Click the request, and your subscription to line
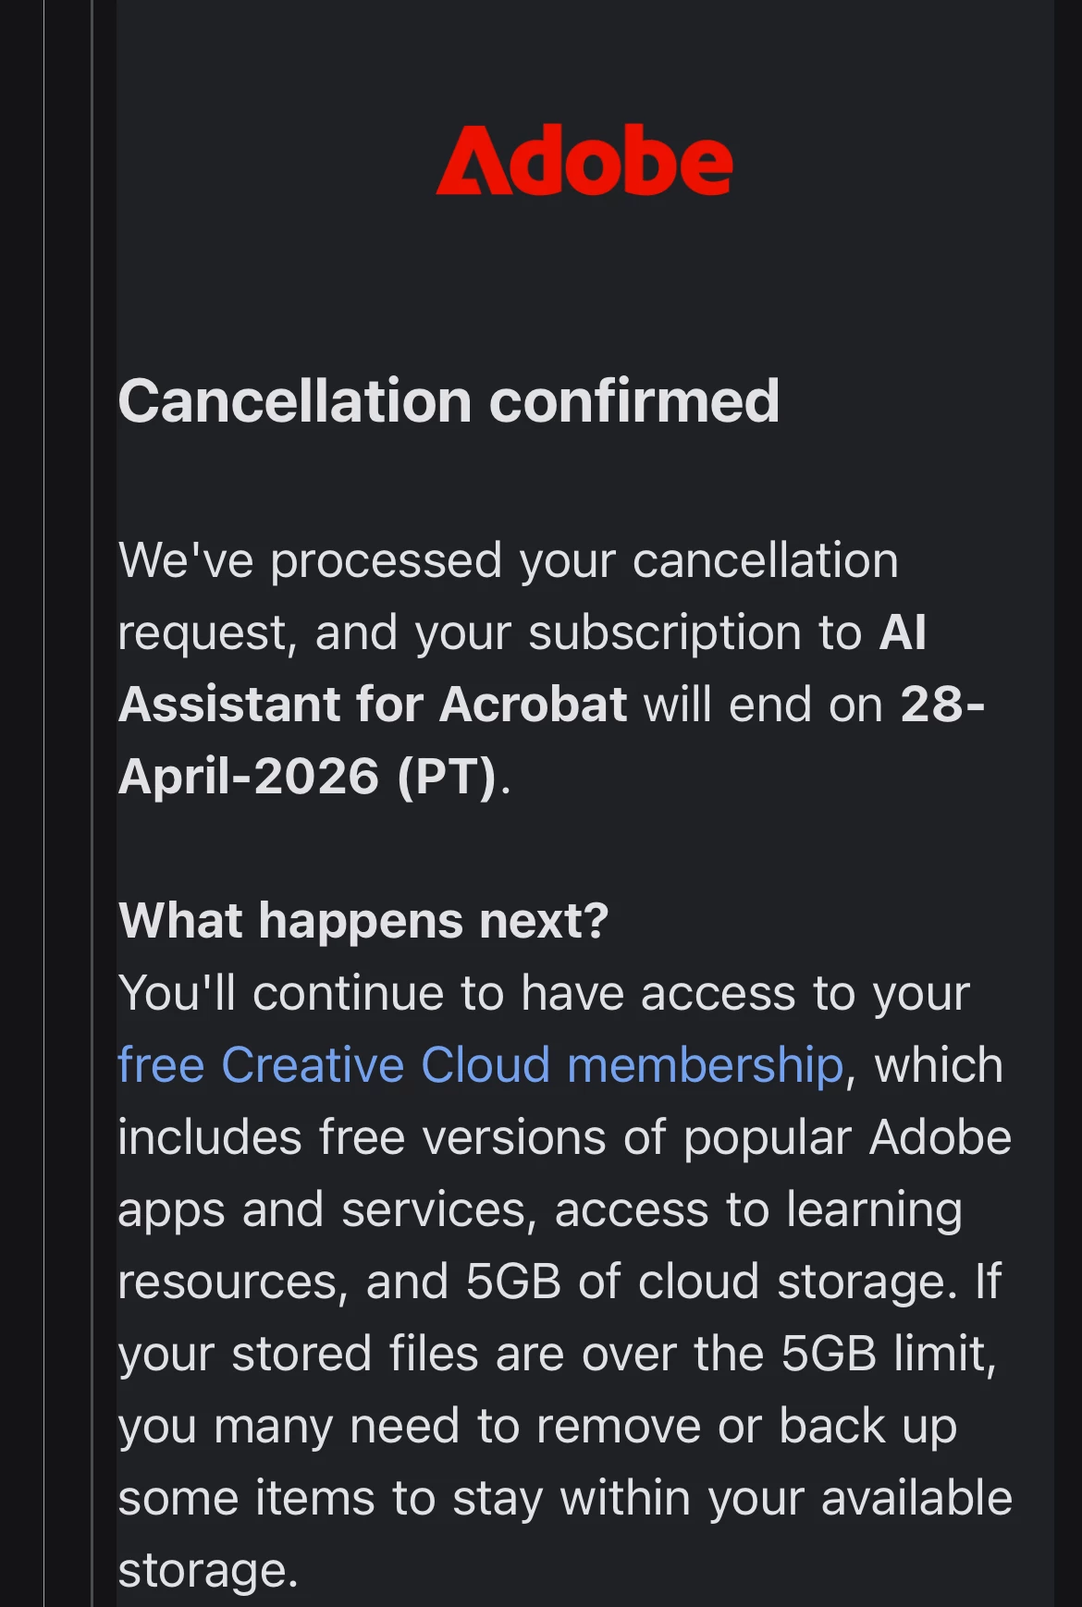1082x1607 pixels. (x=490, y=633)
